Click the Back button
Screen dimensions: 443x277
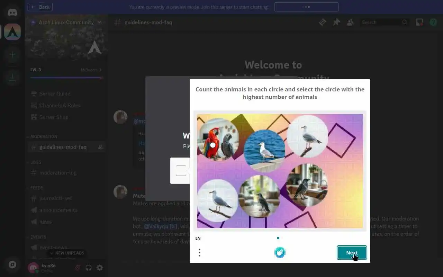tap(40, 7)
